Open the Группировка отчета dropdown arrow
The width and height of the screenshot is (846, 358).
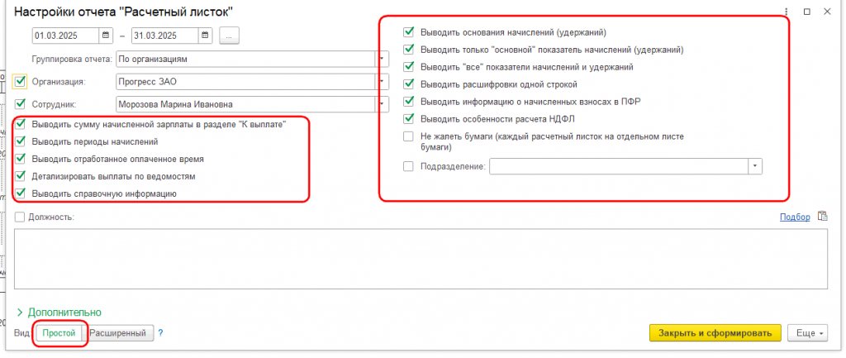382,59
